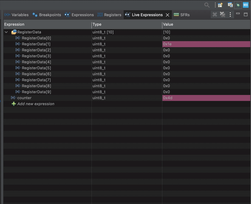Click the remove selected expression X icon
The width and height of the screenshot is (251, 204).
tap(215, 15)
